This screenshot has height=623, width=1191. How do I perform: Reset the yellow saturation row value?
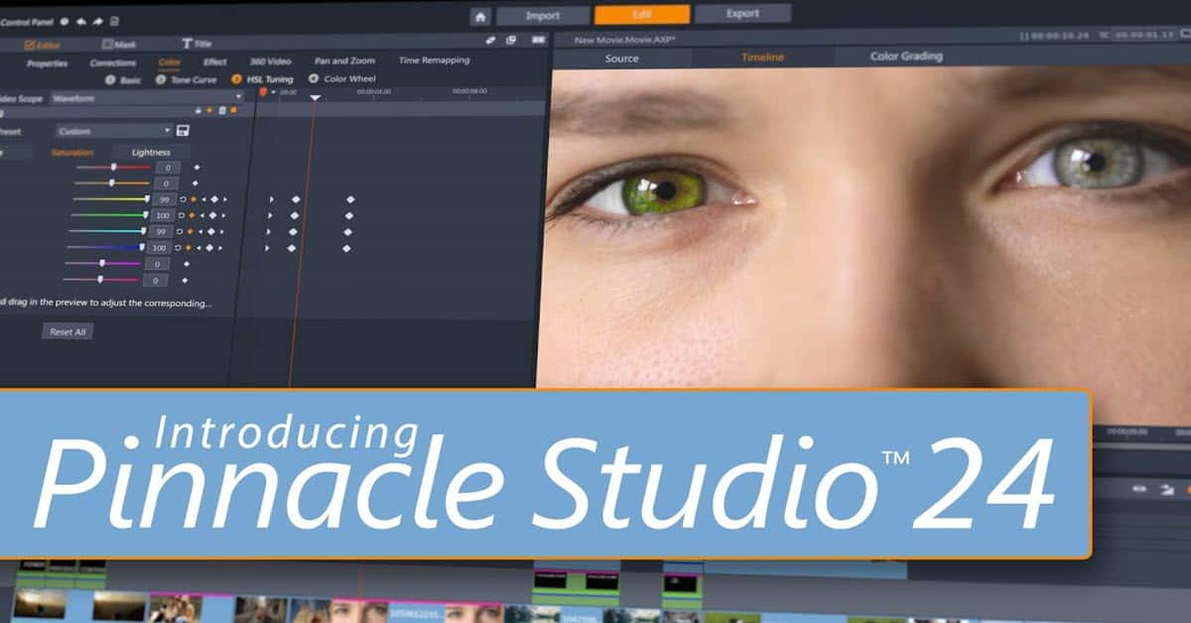[183, 199]
